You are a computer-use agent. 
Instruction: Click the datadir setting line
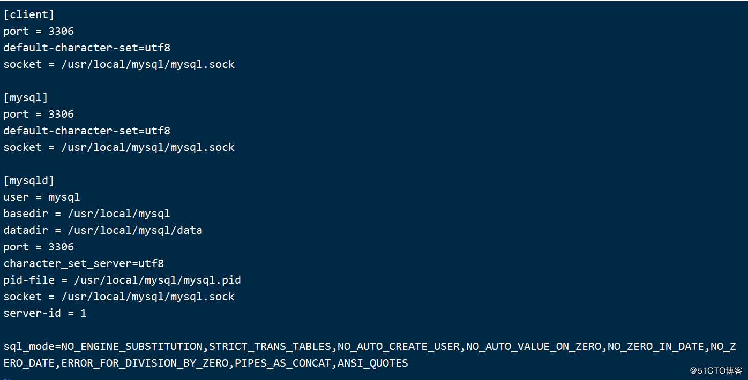coord(103,231)
